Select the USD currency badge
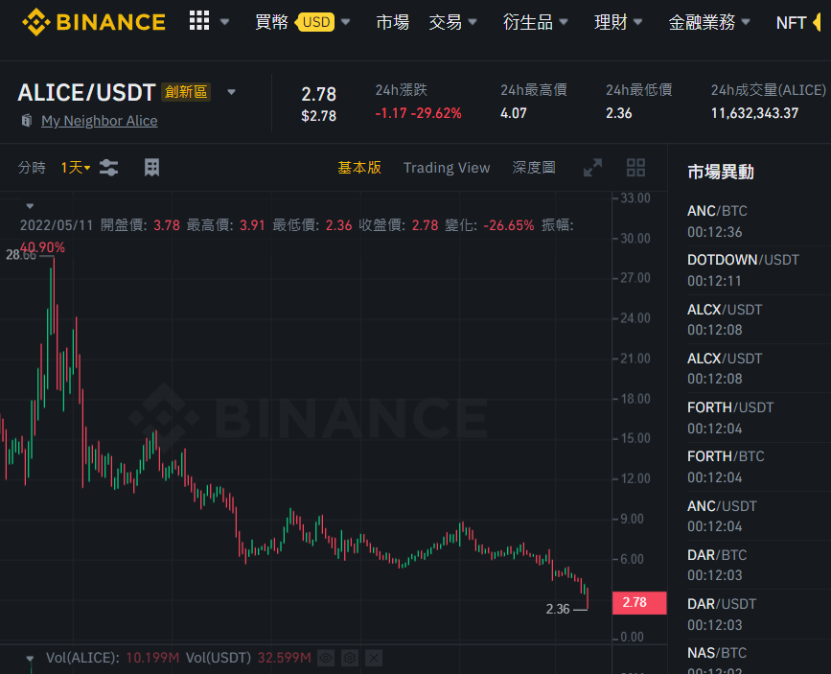 316,22
